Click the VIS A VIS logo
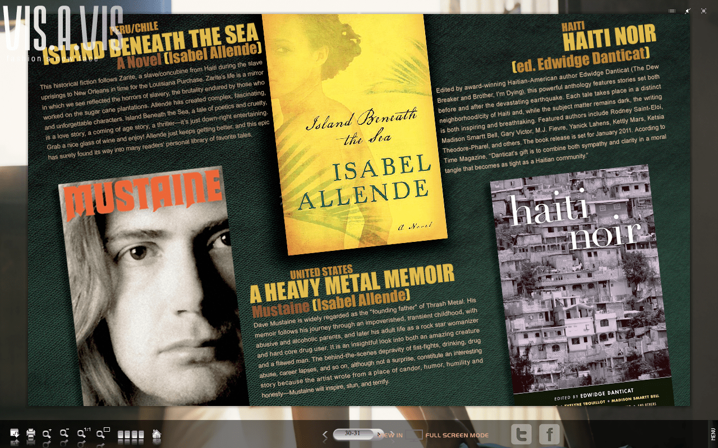Image resolution: width=718 pixels, height=448 pixels. [x=62, y=32]
